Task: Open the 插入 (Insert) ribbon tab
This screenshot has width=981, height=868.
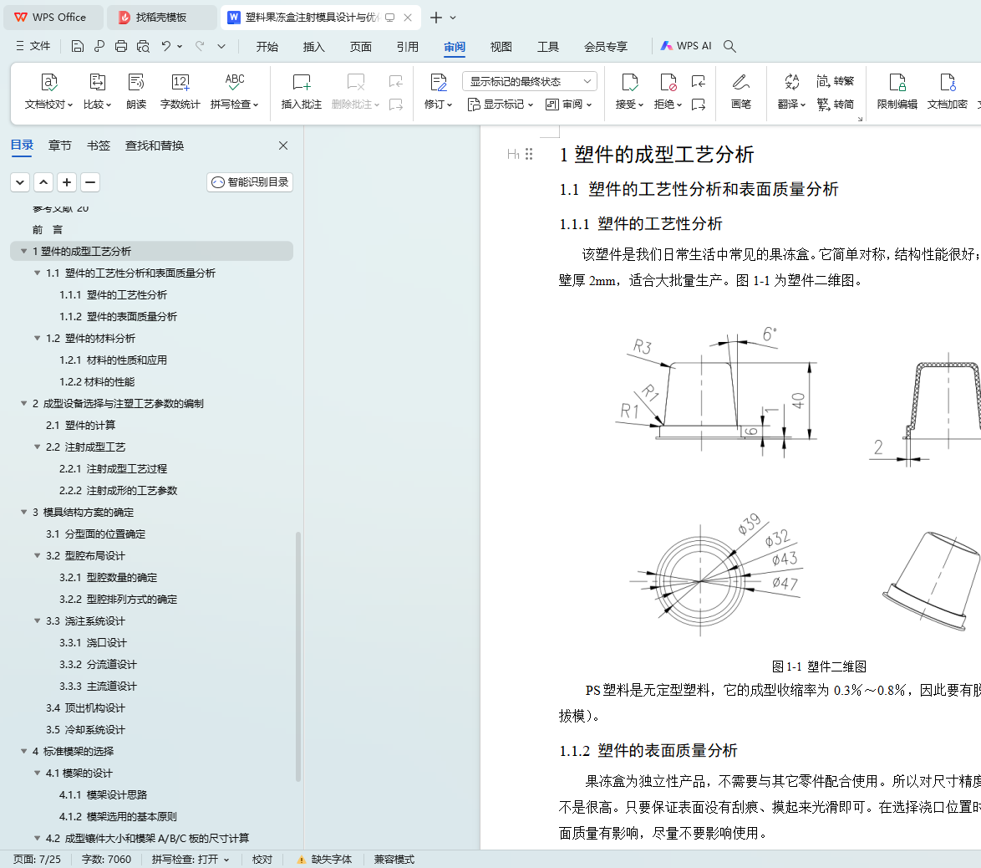Action: click(x=314, y=47)
